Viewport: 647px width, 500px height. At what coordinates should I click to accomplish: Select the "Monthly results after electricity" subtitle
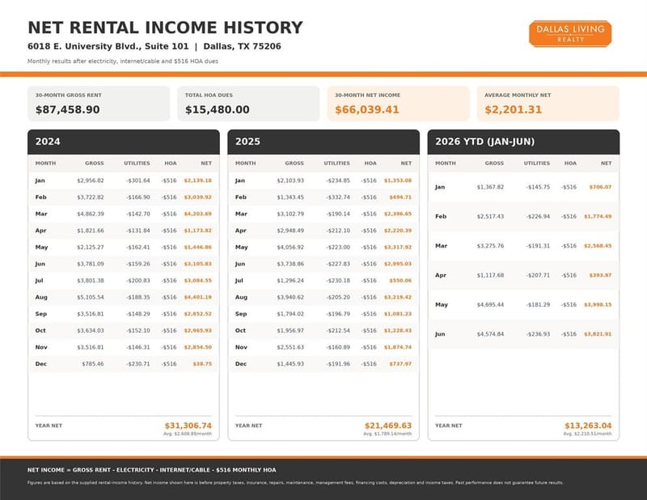click(123, 61)
